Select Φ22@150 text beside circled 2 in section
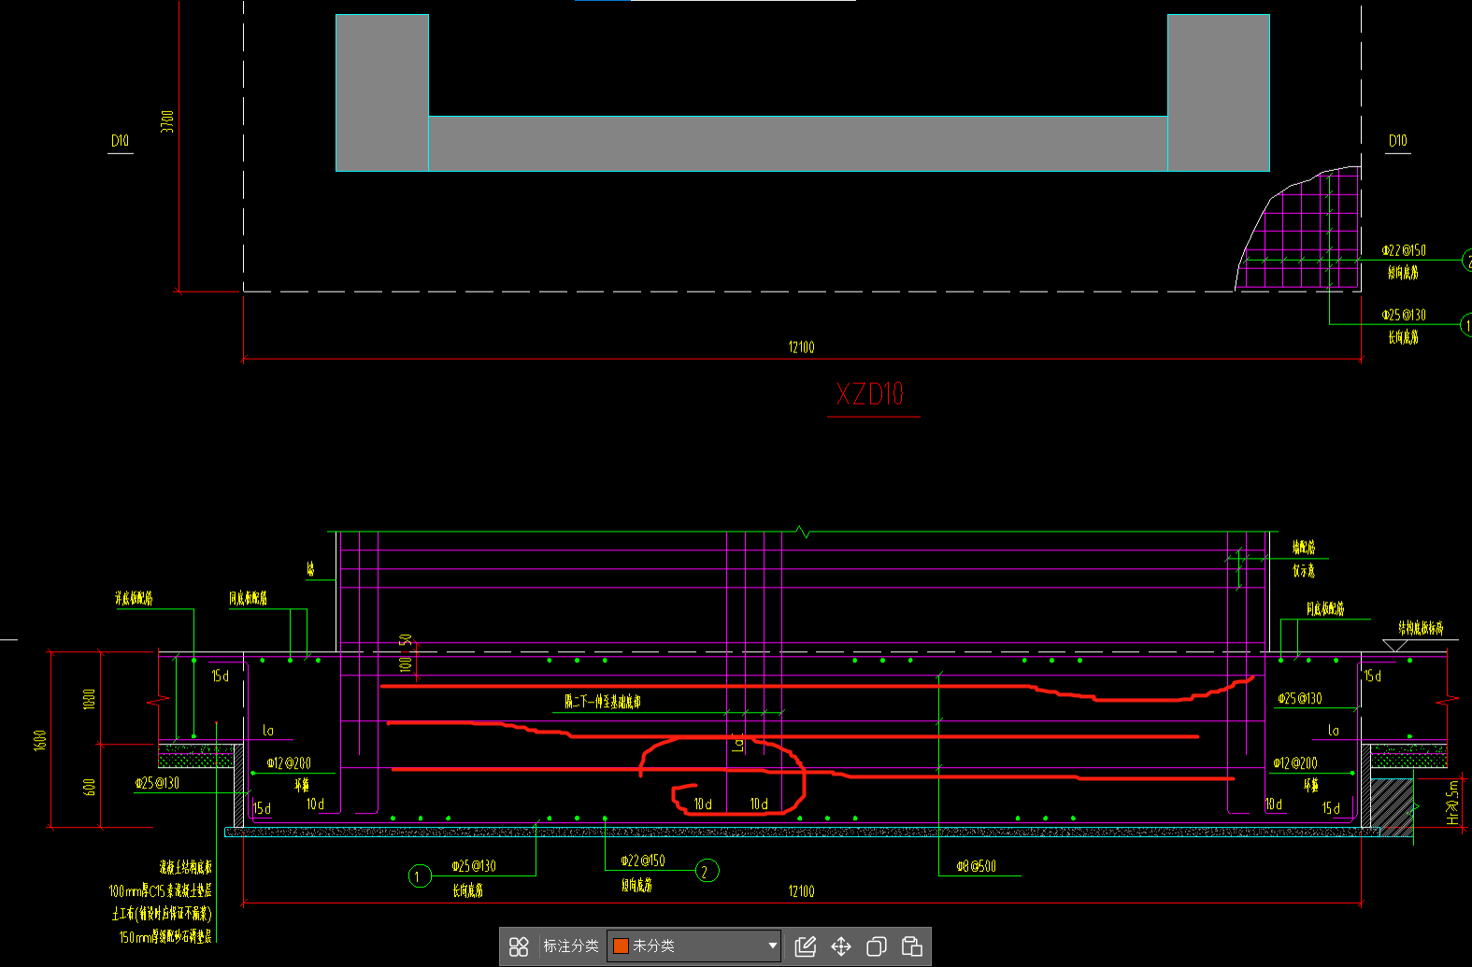Image resolution: width=1472 pixels, height=967 pixels. click(x=643, y=860)
